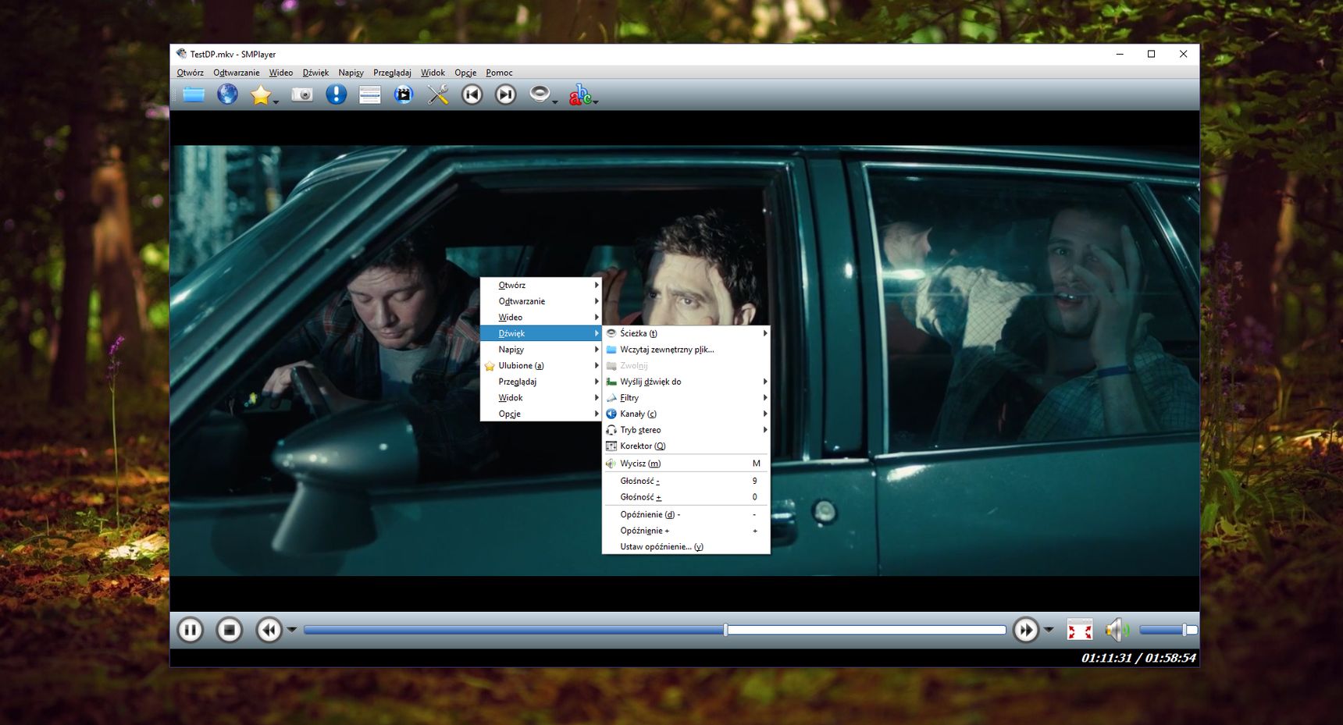1343x725 pixels.
Task: Open the Dźwięk menu in menu bar
Action: coord(315,73)
